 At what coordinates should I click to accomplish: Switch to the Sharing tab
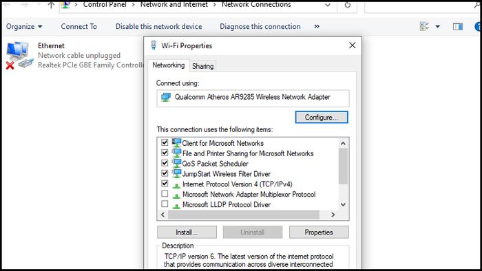click(202, 66)
